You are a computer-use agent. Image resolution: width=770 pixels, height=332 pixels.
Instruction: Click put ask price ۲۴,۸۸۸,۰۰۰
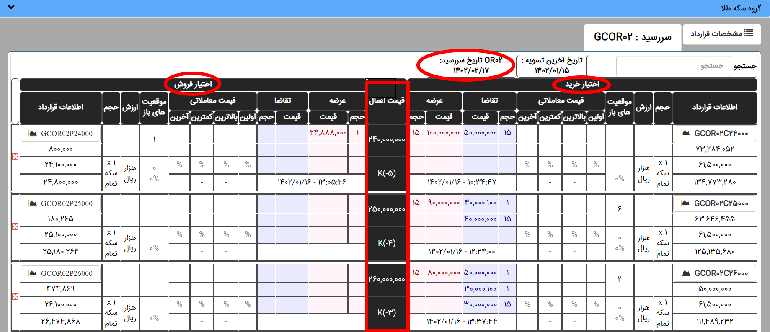pyautogui.click(x=328, y=133)
